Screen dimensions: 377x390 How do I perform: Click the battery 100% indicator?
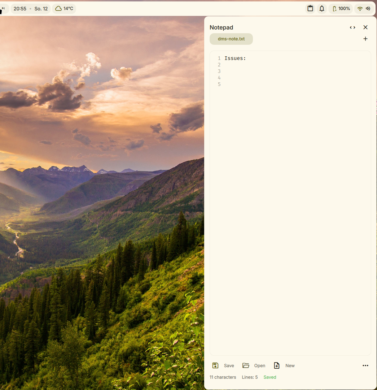click(341, 9)
